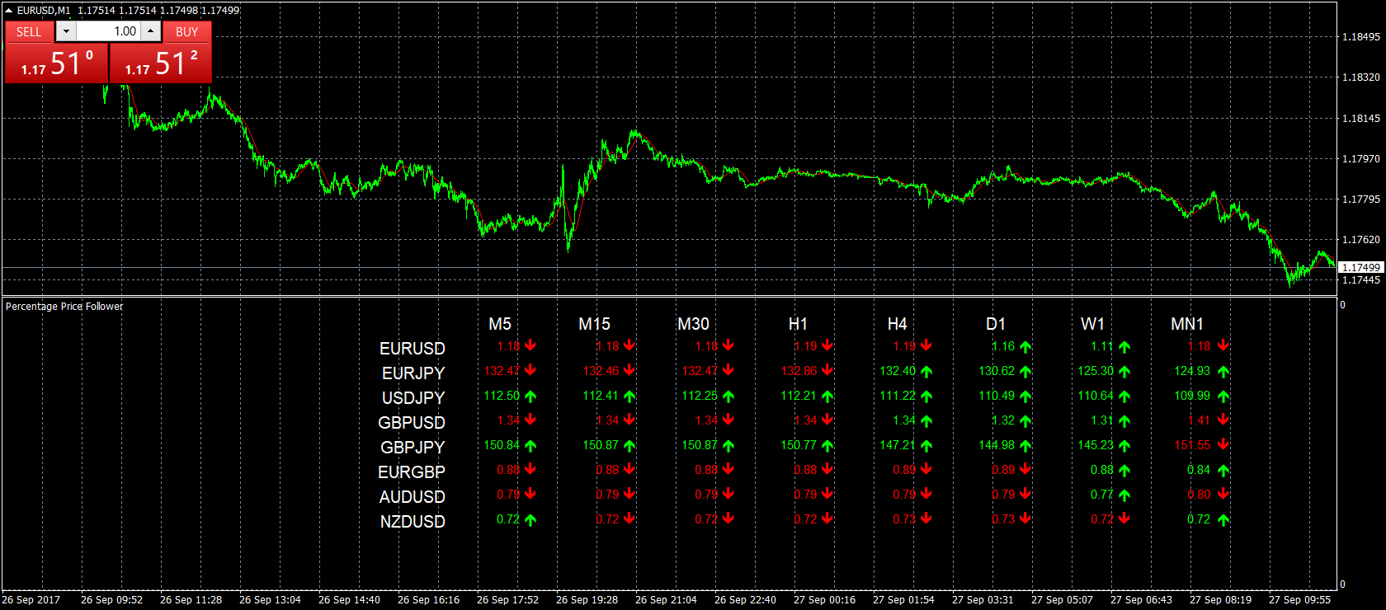Click the red down arrow for GBPUSD MN1
The width and height of the screenshot is (1386, 610).
[x=1223, y=420]
